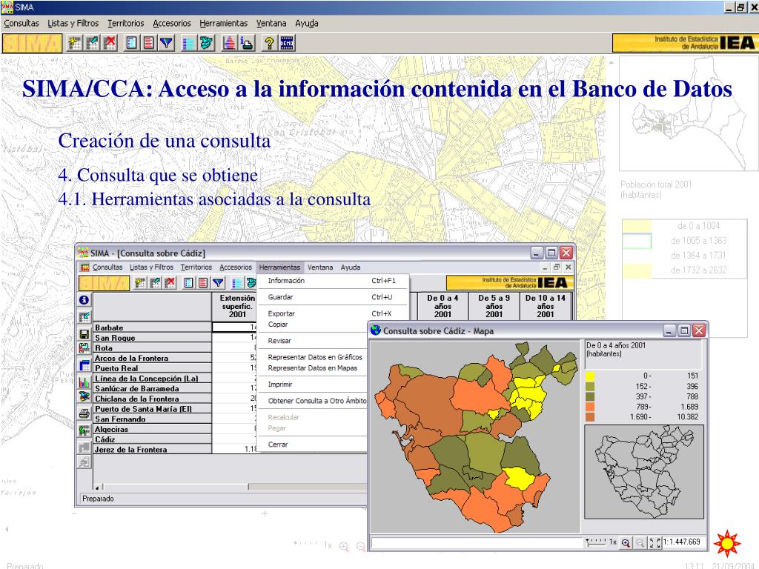Select the Jerez de la Frontera row

pos(152,450)
